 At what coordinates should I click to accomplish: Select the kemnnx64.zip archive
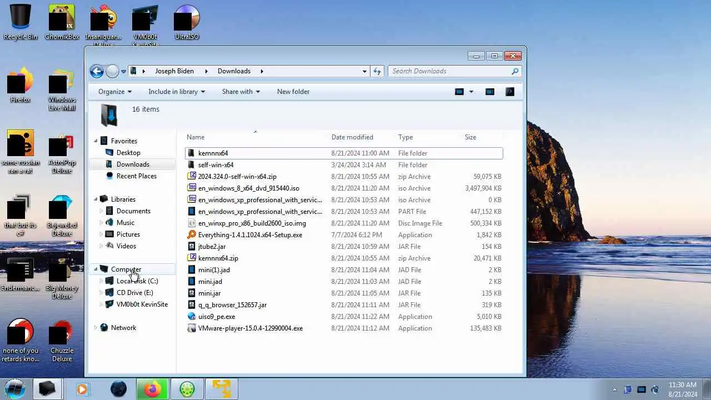tap(218, 258)
